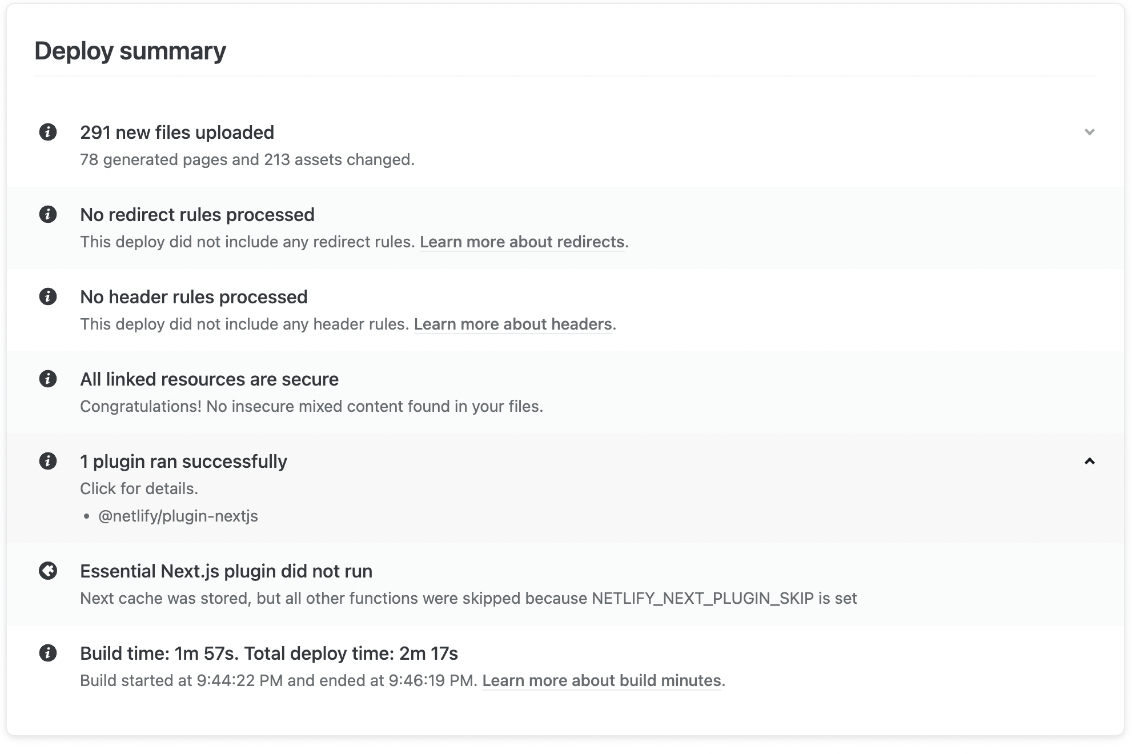The width and height of the screenshot is (1132, 754).
Task: Open the Learn more about headers link
Action: (513, 324)
